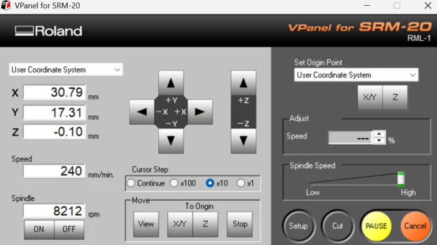This screenshot has height=245, width=437.
Task: Decrease the Adjust Speed percentage with the down stepper
Action: [x=379, y=141]
